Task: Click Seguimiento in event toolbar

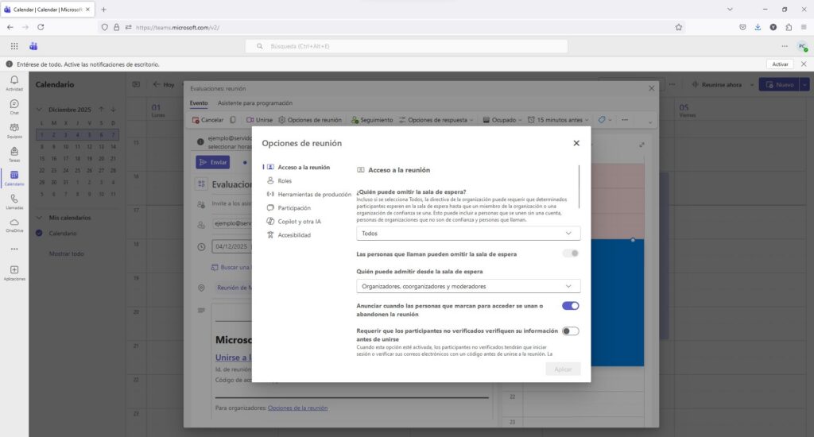Action: [372, 120]
